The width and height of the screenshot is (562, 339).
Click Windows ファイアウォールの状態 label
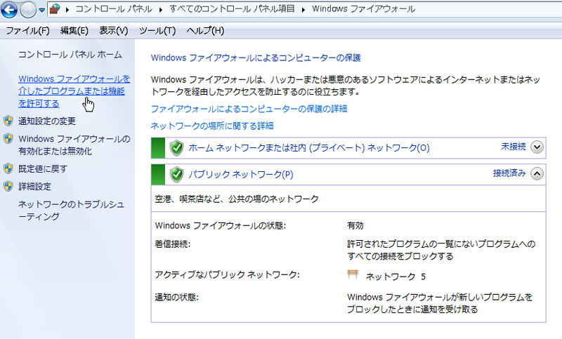pyautogui.click(x=221, y=226)
